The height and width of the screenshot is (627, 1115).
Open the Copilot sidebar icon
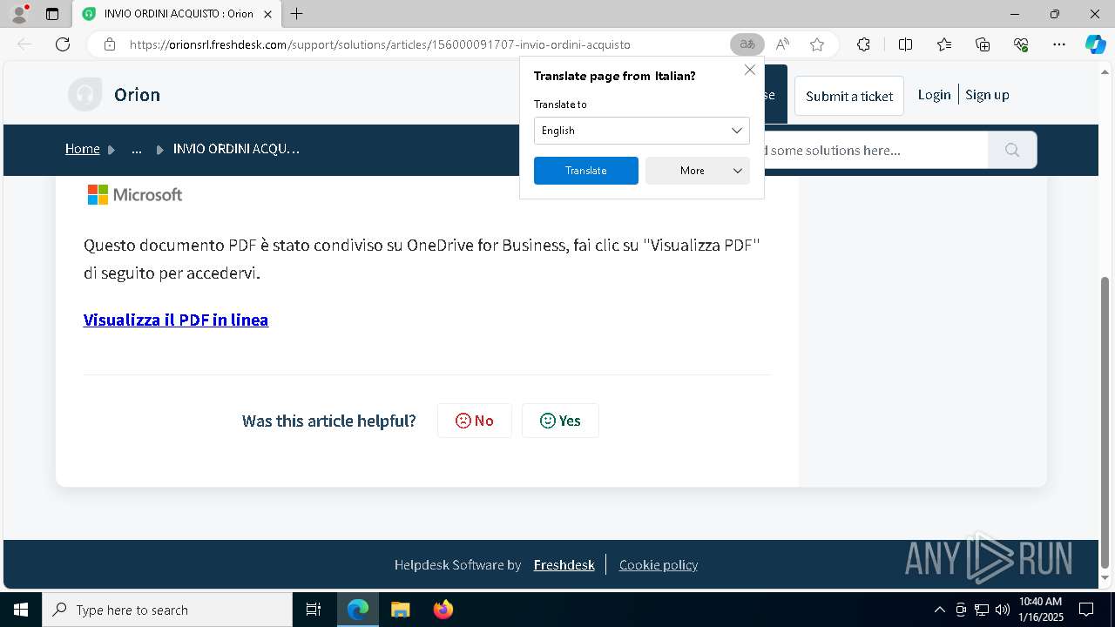[1095, 44]
